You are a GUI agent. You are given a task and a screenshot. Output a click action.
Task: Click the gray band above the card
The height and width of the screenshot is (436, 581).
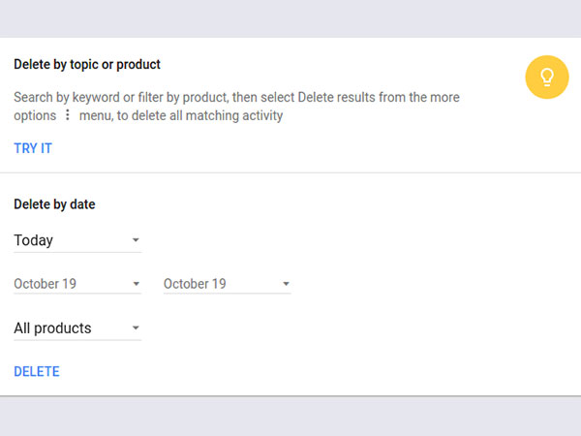pos(290,17)
